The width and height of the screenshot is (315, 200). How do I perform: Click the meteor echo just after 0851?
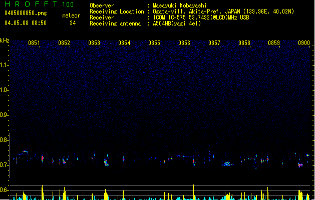(x=43, y=158)
